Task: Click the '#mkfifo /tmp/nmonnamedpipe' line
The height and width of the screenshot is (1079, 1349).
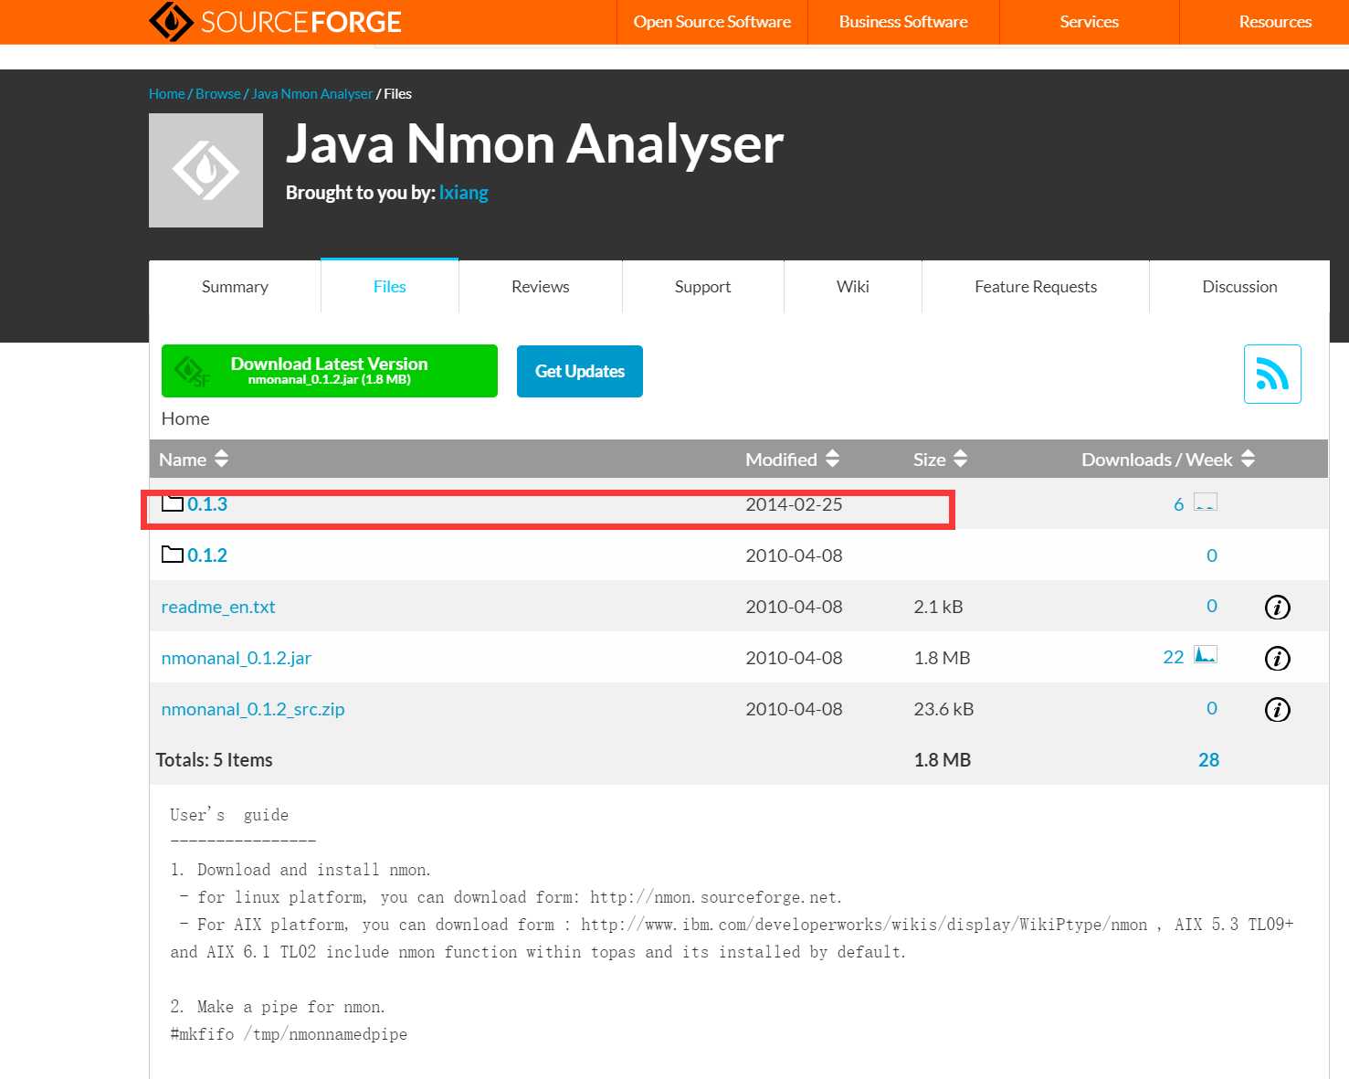Action: tap(289, 1034)
